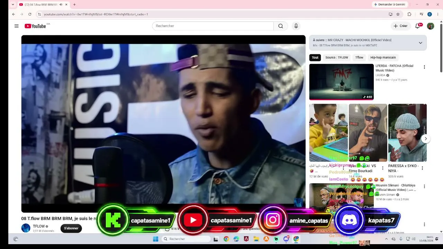Open 'PARESSA x SYKO - NIYA' short title
Viewport: 443px width, 249px height.
tap(404, 168)
